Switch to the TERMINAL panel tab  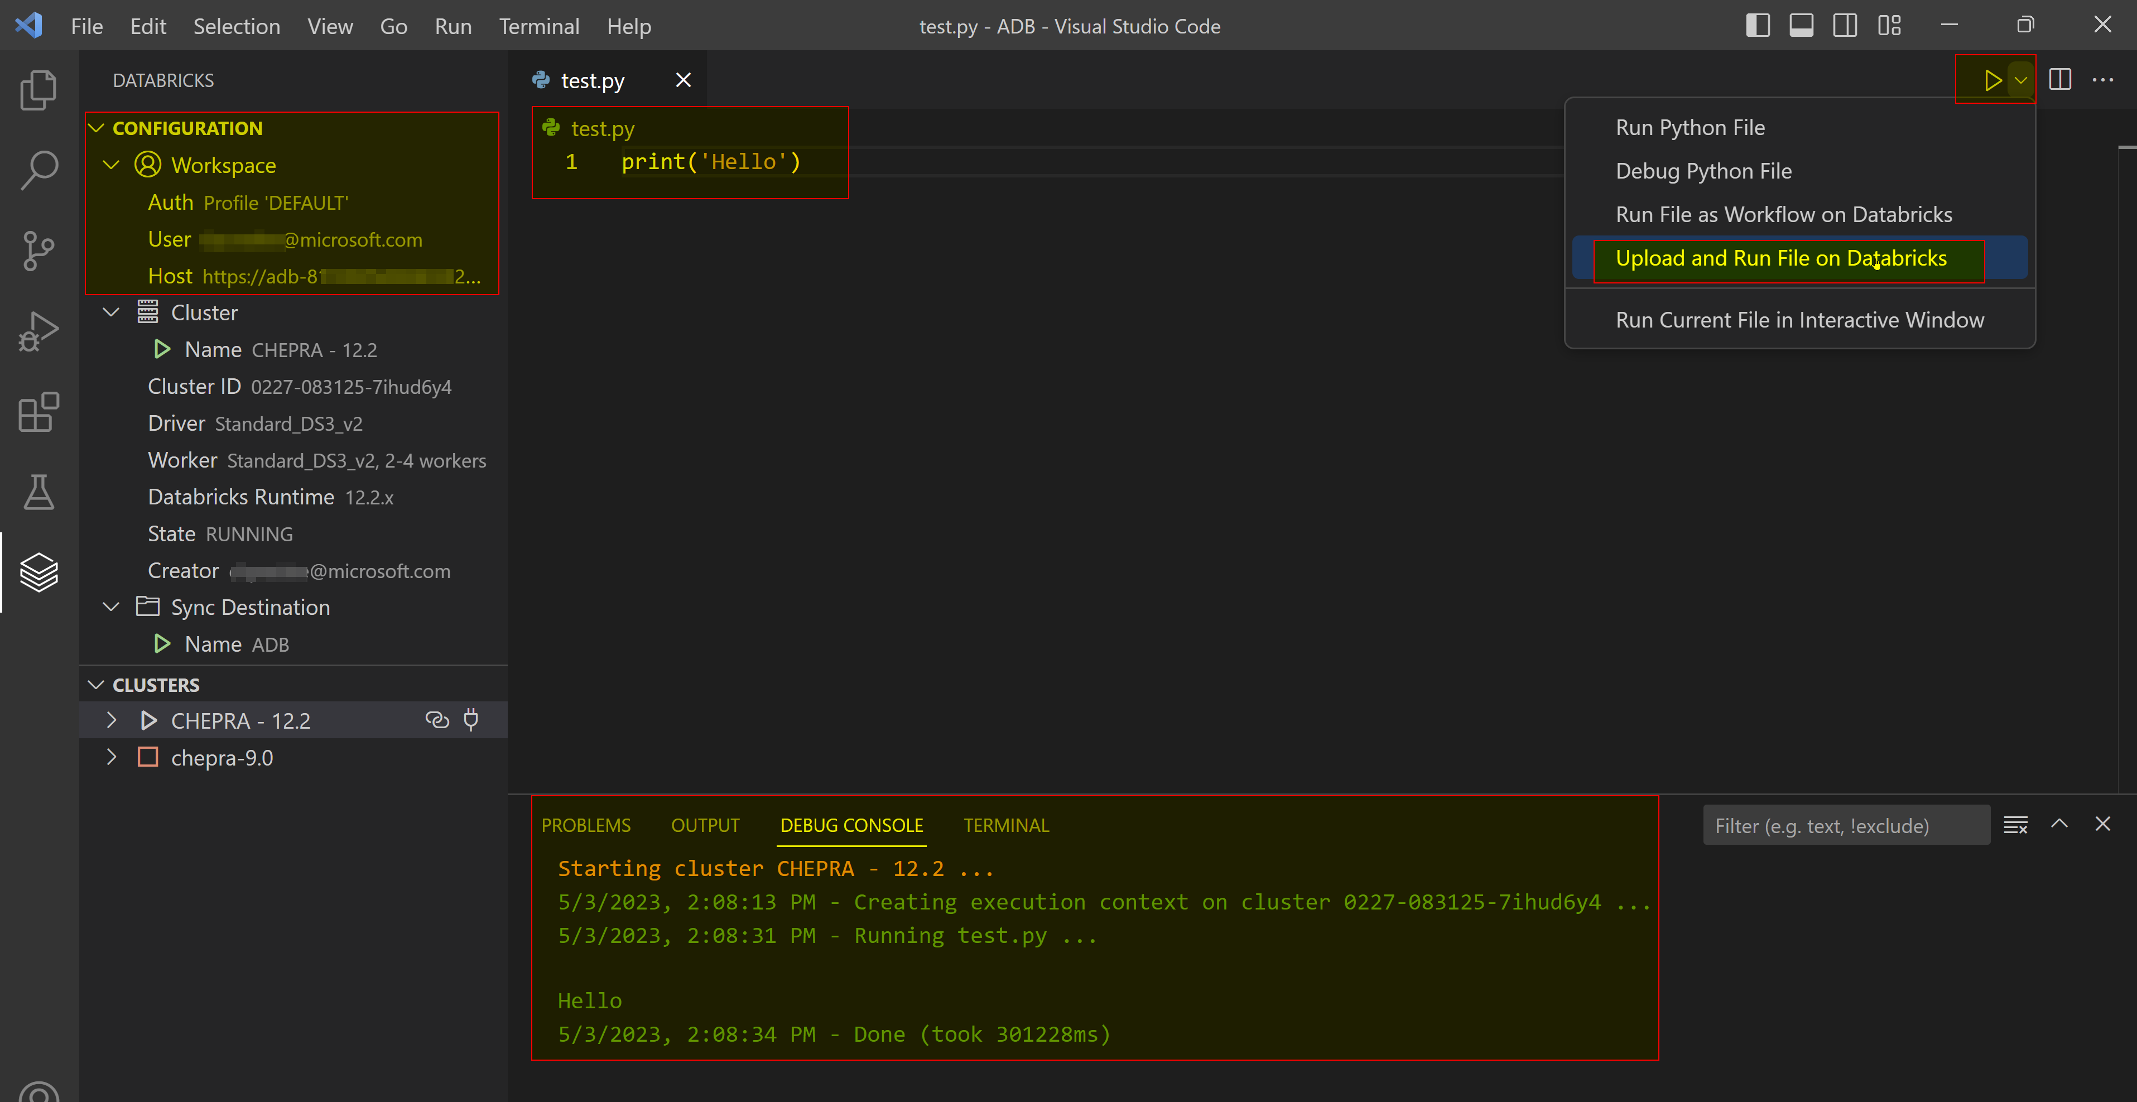[1005, 825]
